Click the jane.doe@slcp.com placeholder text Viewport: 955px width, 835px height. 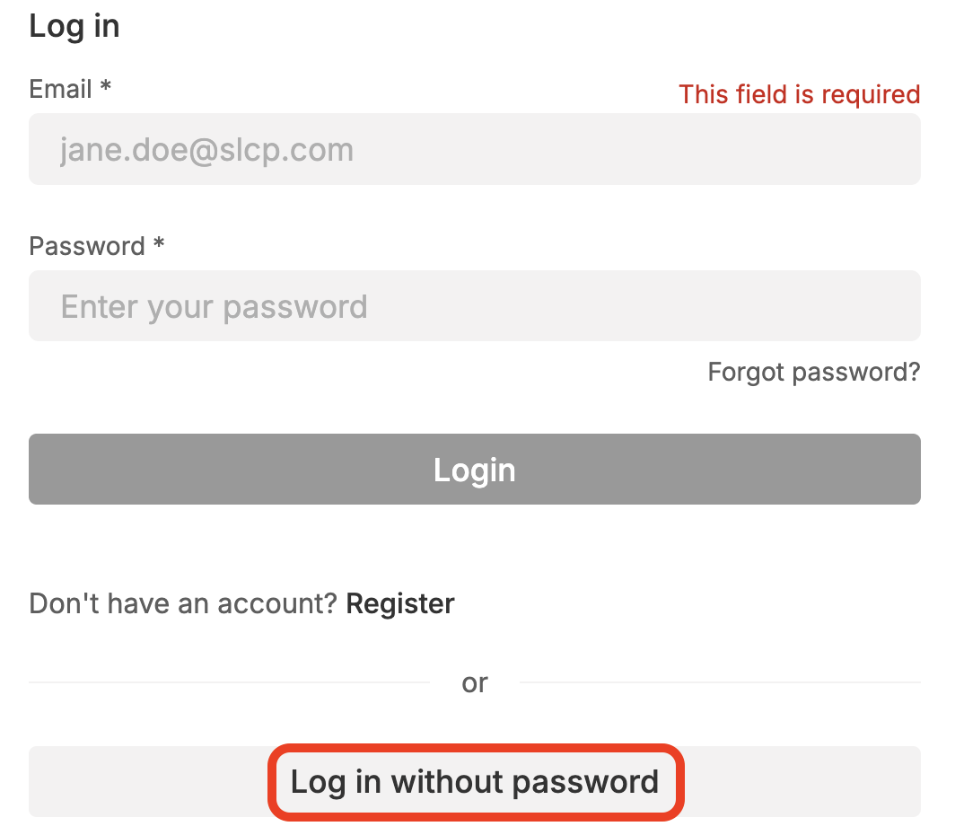(x=206, y=149)
